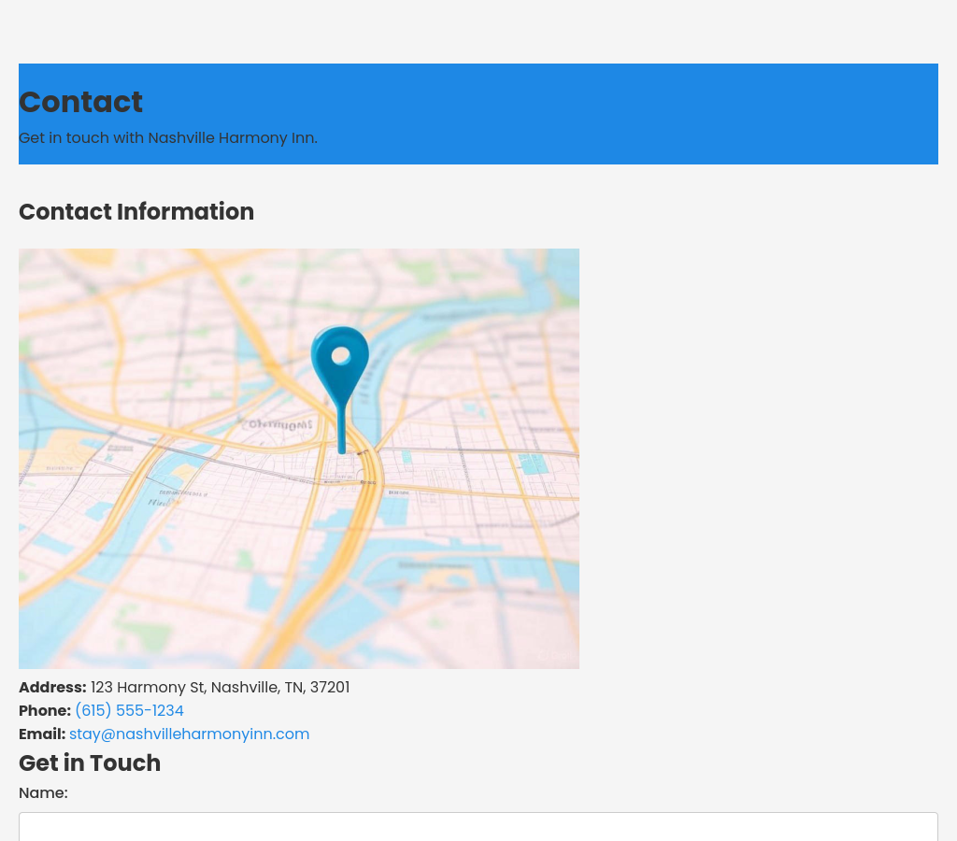Click the "Get in Touch" form heading
This screenshot has width=957, height=841.
(x=90, y=763)
